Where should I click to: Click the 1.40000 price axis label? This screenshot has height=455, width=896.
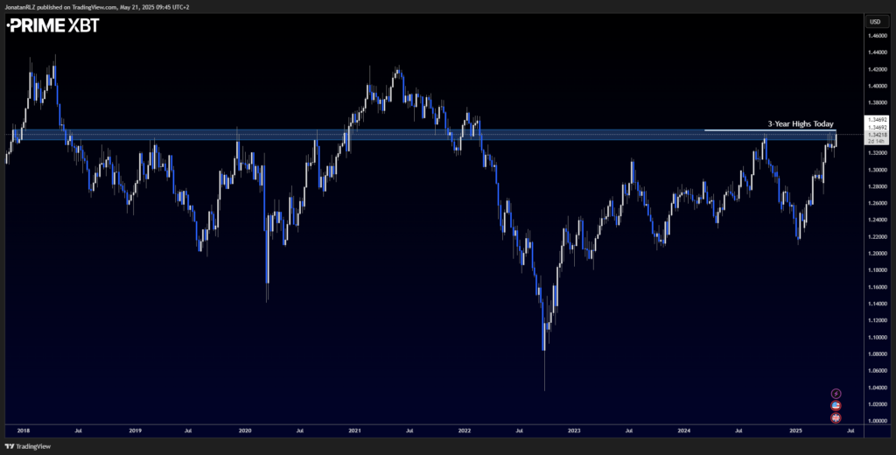click(877, 87)
